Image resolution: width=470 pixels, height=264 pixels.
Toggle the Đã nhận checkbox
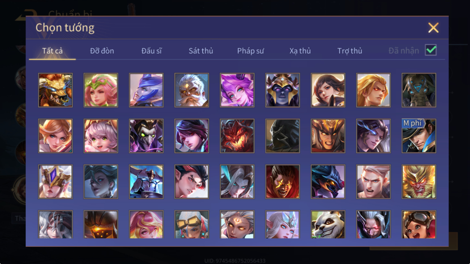(x=431, y=50)
